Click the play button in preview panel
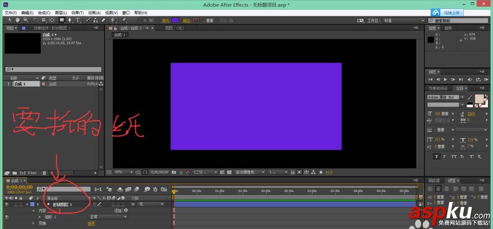This screenshot has width=493, height=229. pyautogui.click(x=445, y=79)
